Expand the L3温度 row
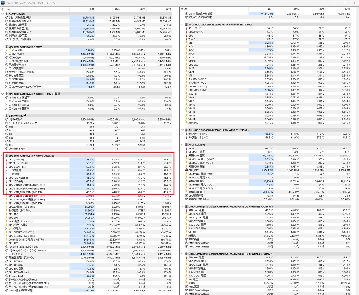 coord(6,174)
